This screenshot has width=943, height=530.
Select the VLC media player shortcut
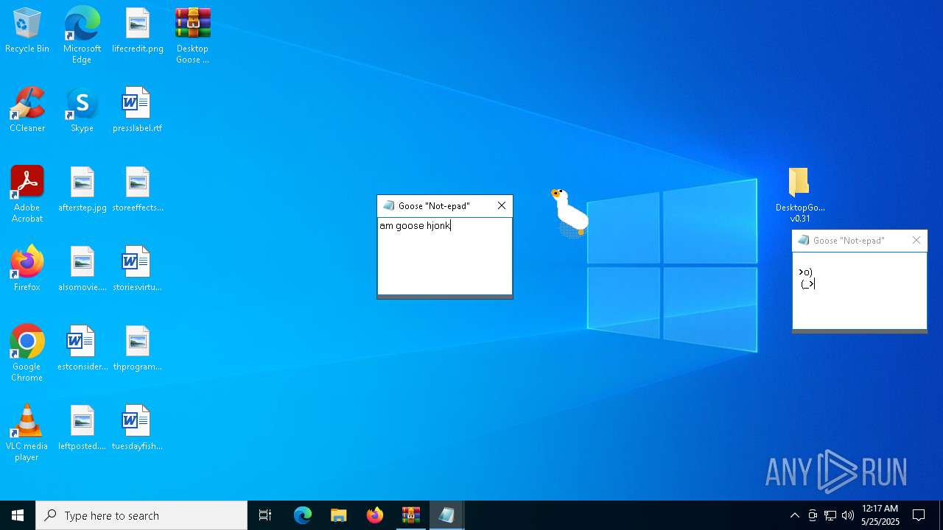pos(27,433)
